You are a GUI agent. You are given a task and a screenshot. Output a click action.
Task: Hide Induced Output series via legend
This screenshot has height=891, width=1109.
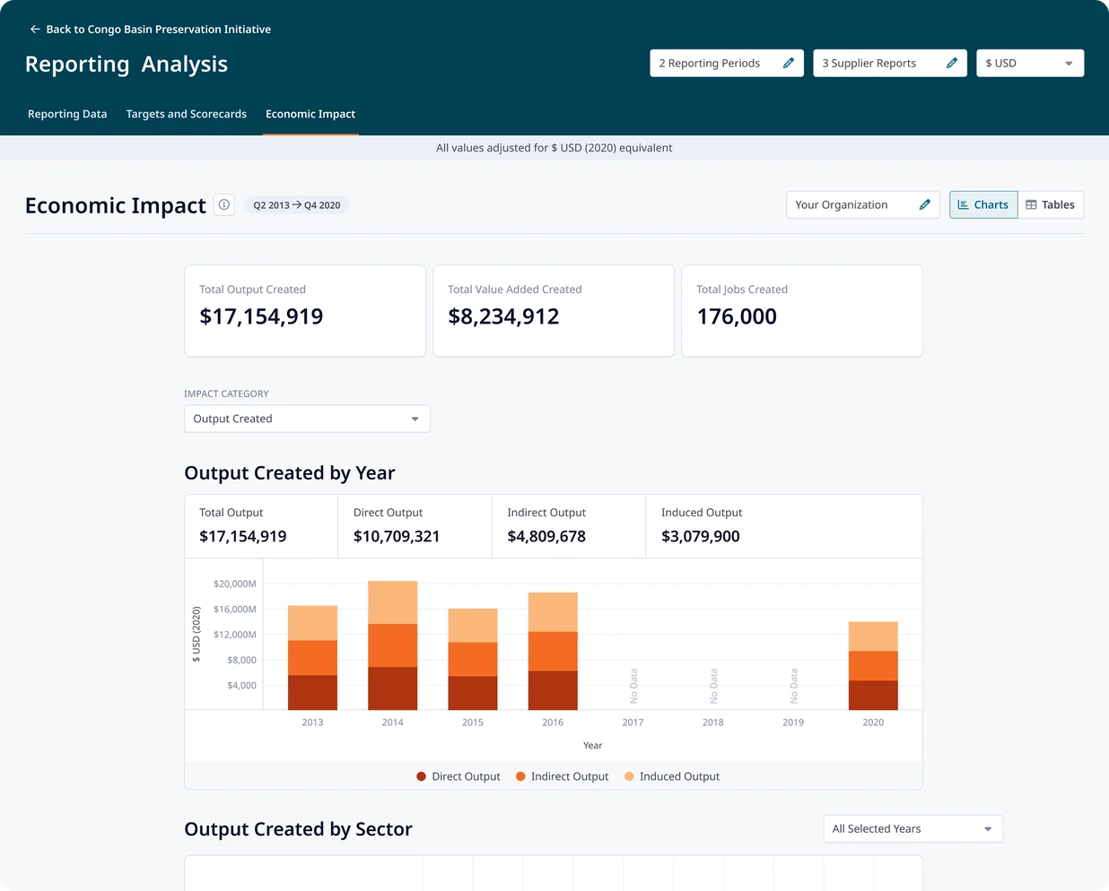click(672, 777)
